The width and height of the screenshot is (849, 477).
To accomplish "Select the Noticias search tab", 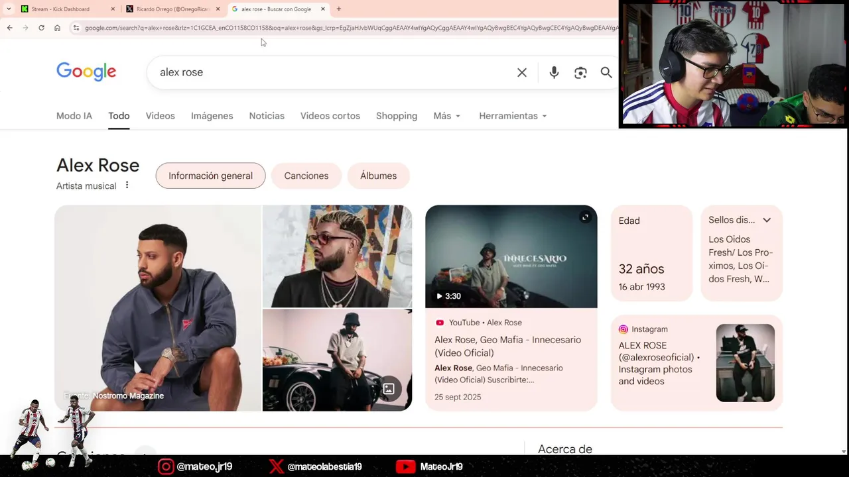I will [x=267, y=116].
